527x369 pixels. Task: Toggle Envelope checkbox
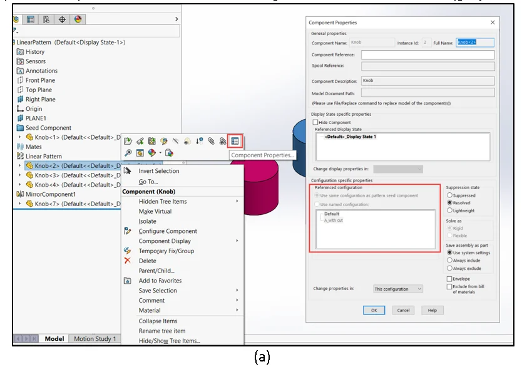click(449, 279)
